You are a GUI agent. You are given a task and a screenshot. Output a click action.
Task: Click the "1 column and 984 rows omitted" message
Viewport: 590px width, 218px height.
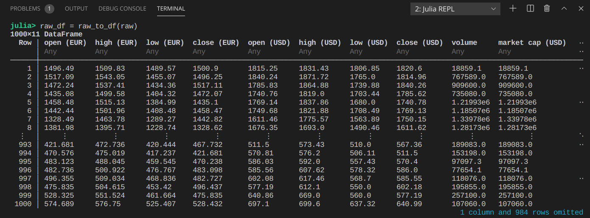point(522,212)
